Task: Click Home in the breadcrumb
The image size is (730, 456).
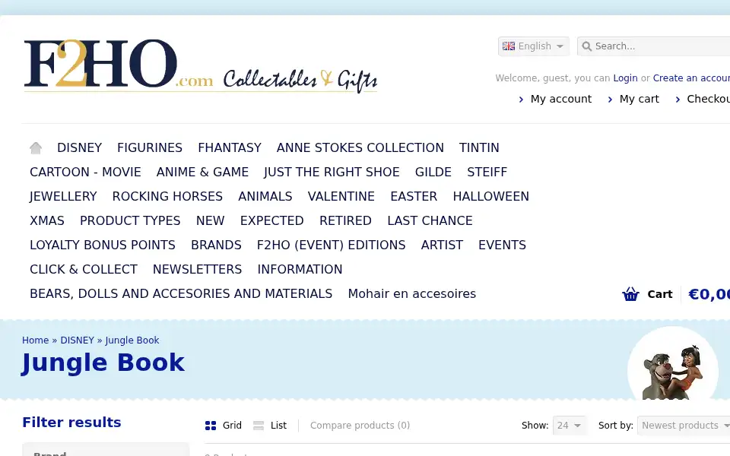Action: 36,340
